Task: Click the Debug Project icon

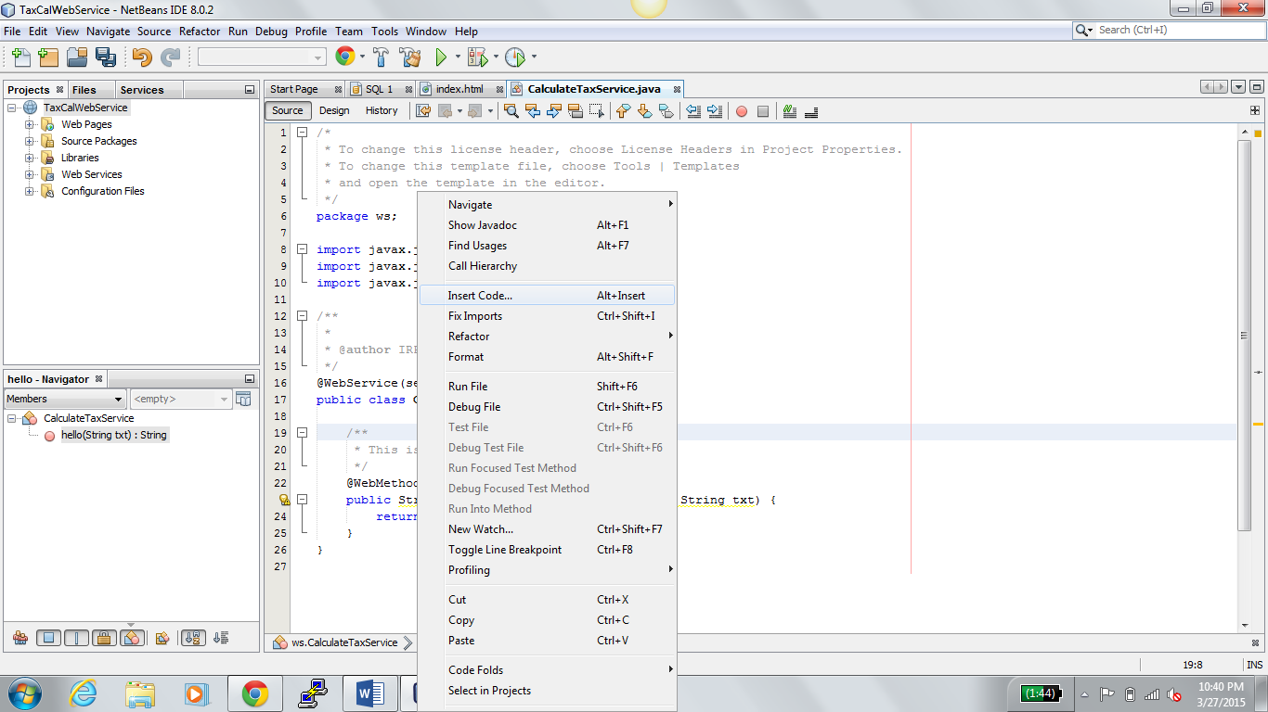Action: coord(477,57)
